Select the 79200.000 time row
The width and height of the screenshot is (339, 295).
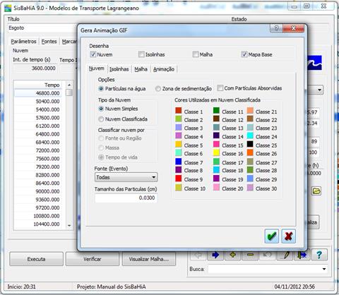tap(38, 167)
